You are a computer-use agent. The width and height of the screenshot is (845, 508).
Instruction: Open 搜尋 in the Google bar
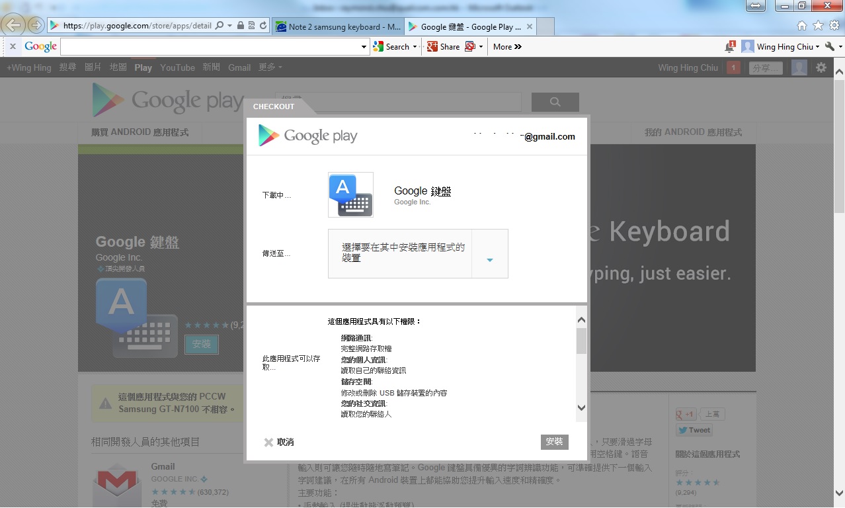[67, 67]
